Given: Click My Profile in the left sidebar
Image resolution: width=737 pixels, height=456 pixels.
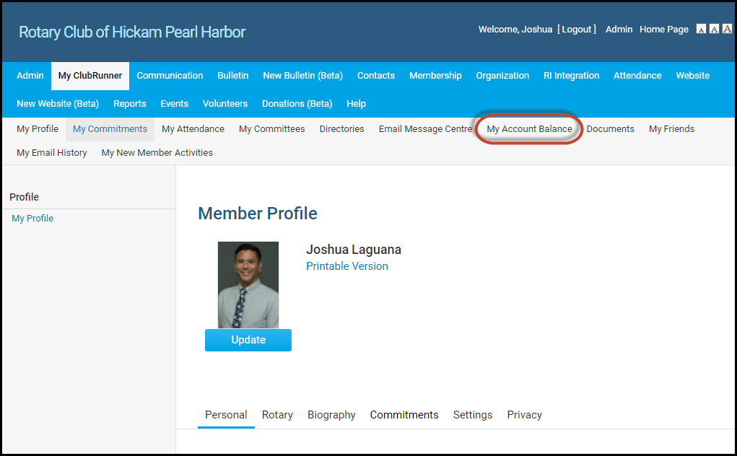Looking at the screenshot, I should 32,219.
